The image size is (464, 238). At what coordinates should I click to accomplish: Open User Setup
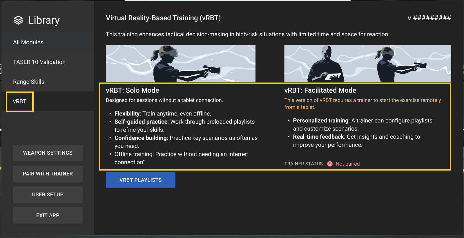[x=48, y=195]
